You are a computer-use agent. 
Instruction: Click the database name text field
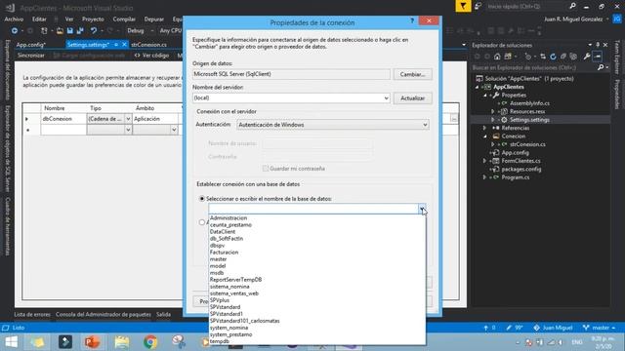(313, 209)
